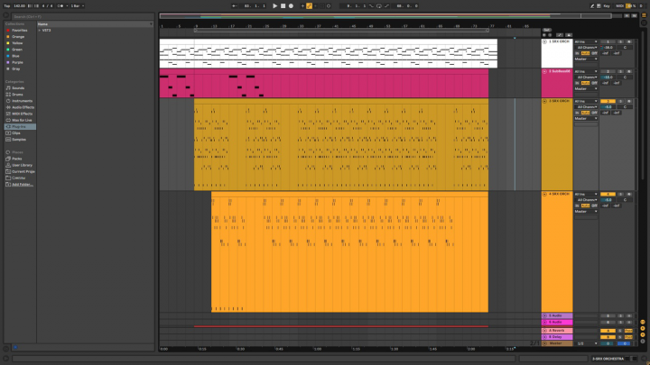Open Master track 1/2 output dropdown
This screenshot has width=650, height=365.
tap(586, 343)
